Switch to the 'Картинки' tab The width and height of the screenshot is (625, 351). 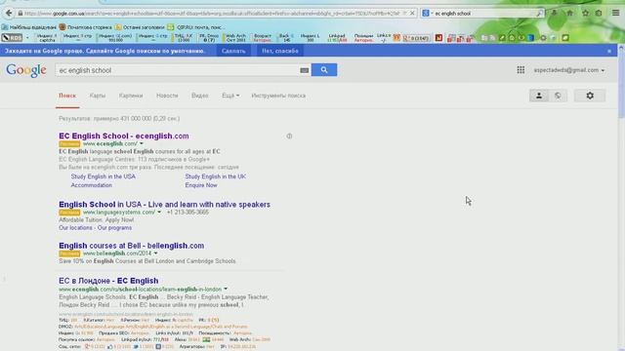[x=131, y=96]
